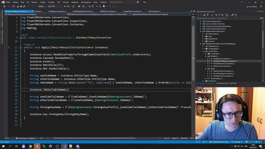
Task: Open the Справка menu
Action: tap(103, 2)
